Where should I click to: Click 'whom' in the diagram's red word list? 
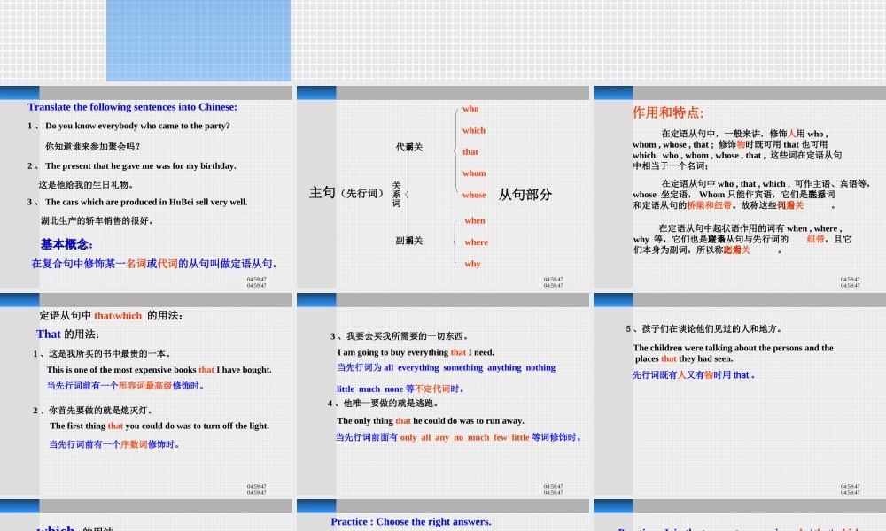473,173
